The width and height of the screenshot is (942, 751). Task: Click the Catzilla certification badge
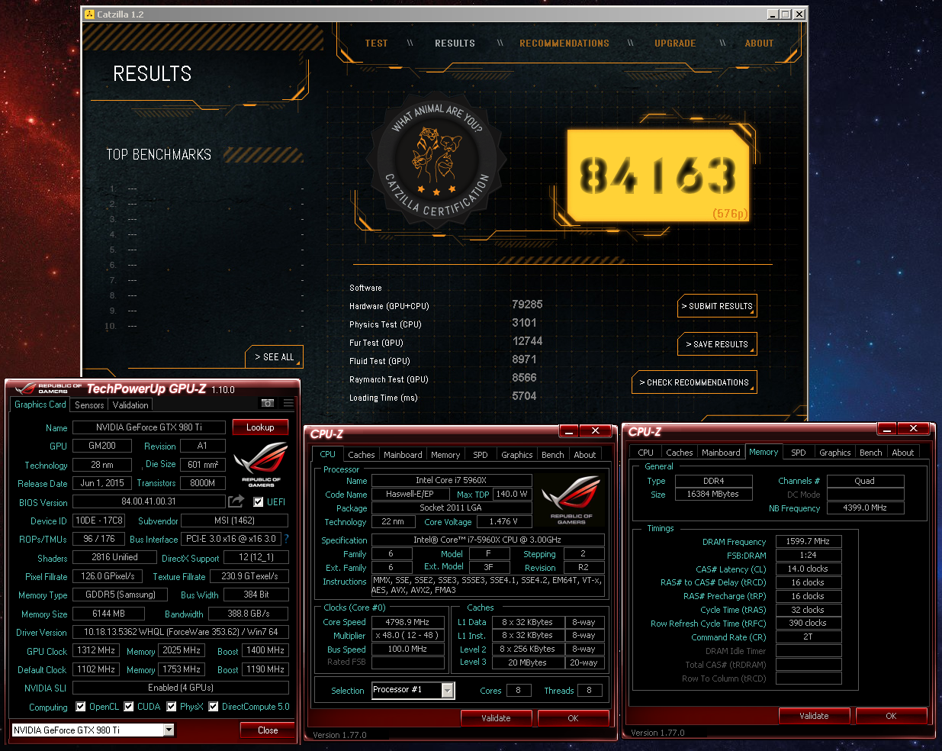point(437,160)
